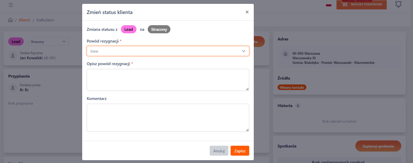Open the Stracony status dropdown
The image size is (413, 163).
pos(48,42)
